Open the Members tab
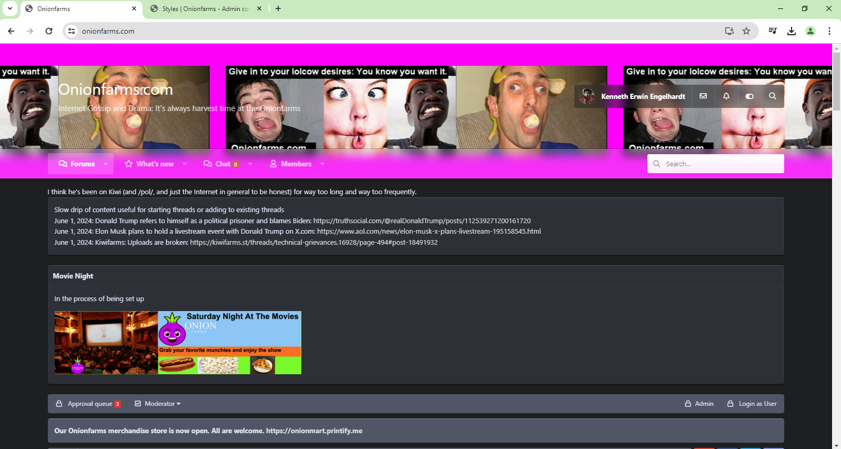The image size is (841, 449). (x=290, y=164)
